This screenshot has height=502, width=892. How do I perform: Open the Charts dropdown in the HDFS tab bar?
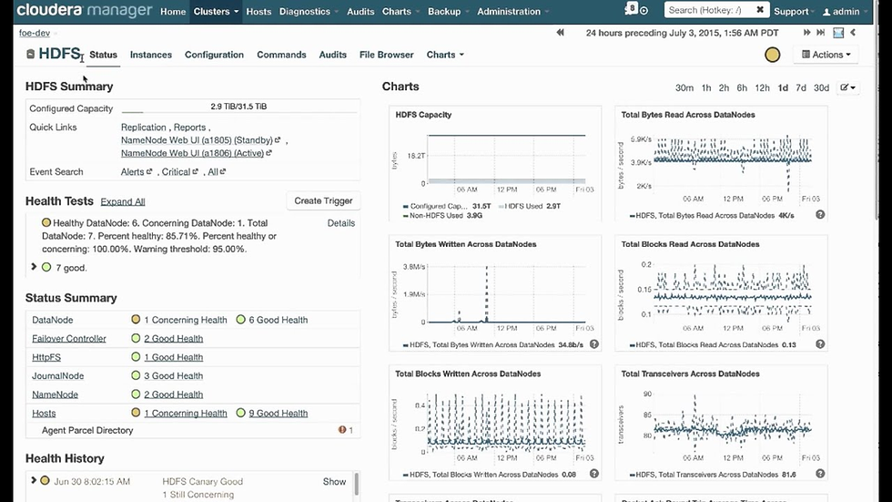click(x=445, y=55)
